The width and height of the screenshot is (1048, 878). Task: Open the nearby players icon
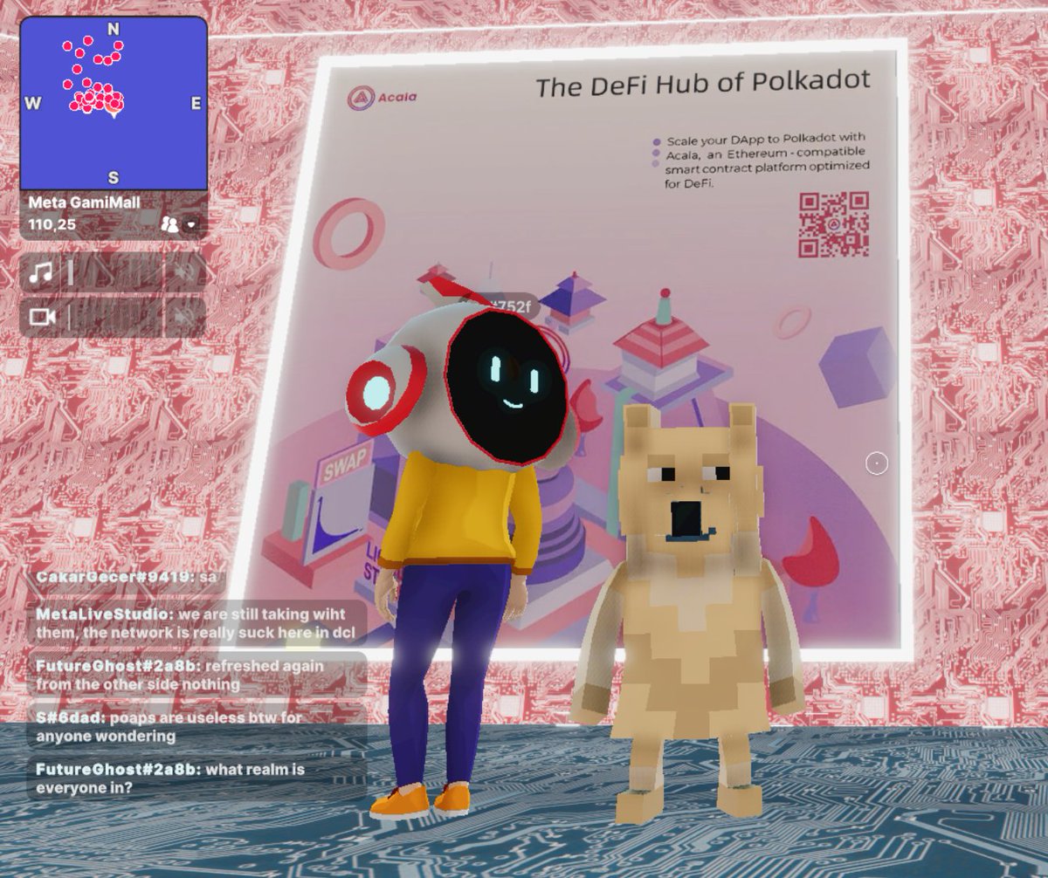coord(169,224)
